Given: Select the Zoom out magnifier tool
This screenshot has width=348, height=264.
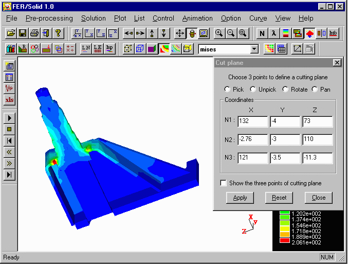Looking at the screenshot, I should pos(231,33).
